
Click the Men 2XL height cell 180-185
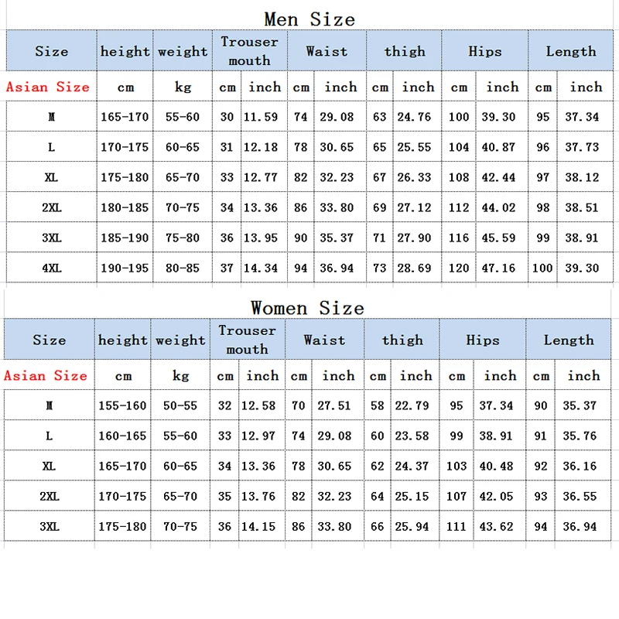[x=125, y=207]
